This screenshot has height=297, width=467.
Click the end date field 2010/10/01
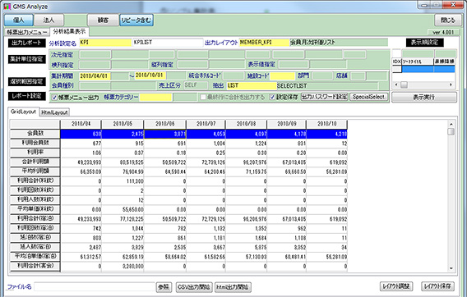[x=150, y=75]
